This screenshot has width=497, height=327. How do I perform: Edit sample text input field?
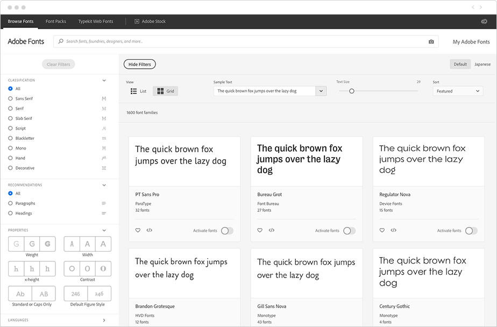[x=265, y=91]
